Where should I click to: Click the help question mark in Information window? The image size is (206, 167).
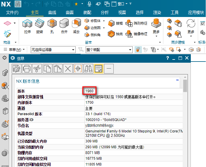click(167, 58)
